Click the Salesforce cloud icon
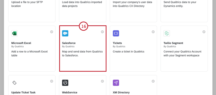Viewport: 216px width, 95px height. [65, 33]
